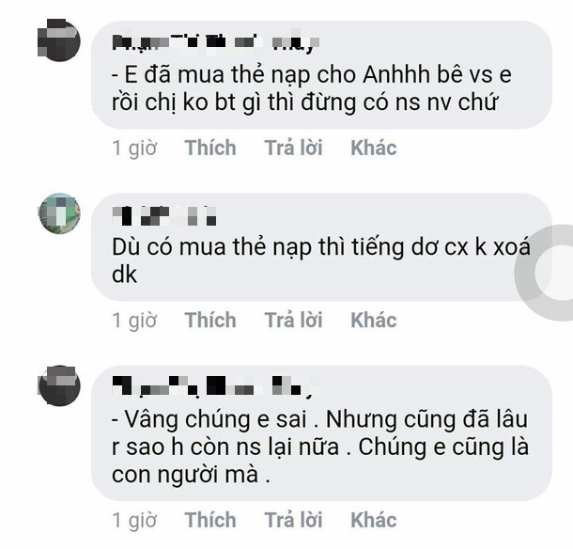Open the blurred author name of the third comment
Screen dimensions: 573x549
click(216, 386)
